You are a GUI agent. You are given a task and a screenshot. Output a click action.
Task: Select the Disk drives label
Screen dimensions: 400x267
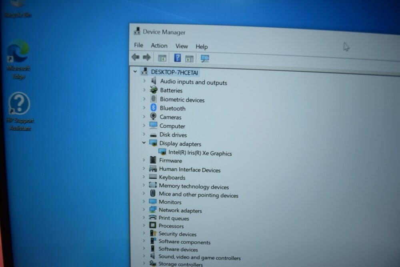(173, 135)
